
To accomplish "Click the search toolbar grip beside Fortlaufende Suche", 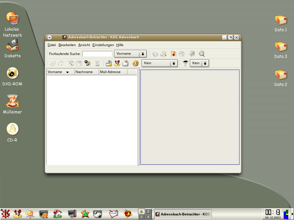I will pyautogui.click(x=47, y=54).
